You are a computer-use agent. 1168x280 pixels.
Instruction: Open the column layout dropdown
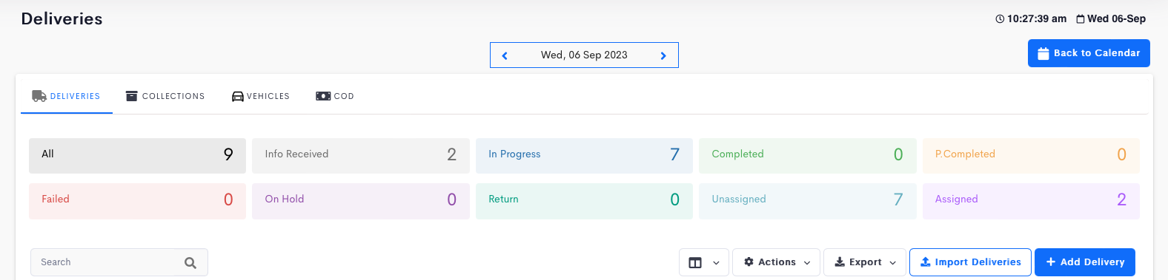704,262
